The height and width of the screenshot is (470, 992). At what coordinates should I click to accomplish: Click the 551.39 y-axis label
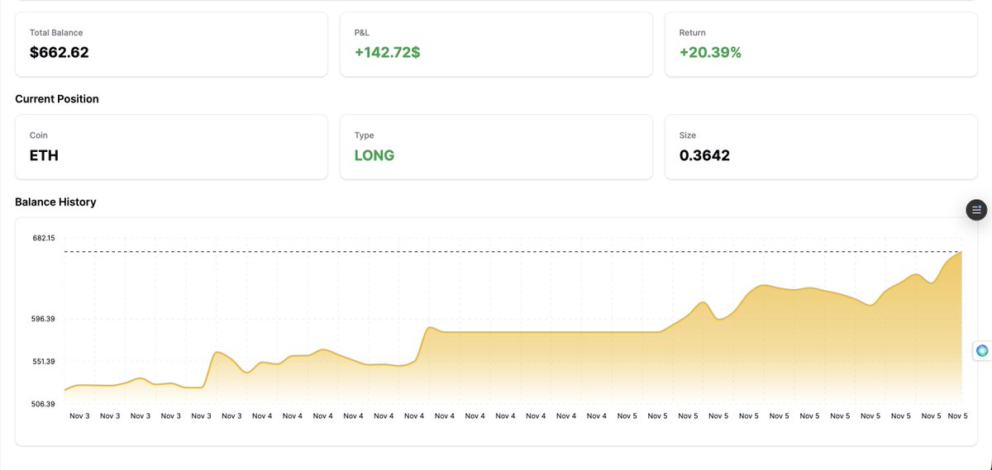click(44, 362)
